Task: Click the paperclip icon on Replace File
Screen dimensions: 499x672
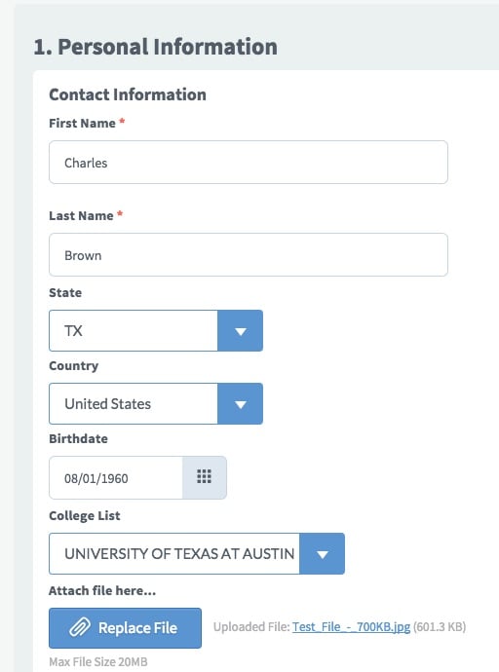Action: [x=80, y=628]
